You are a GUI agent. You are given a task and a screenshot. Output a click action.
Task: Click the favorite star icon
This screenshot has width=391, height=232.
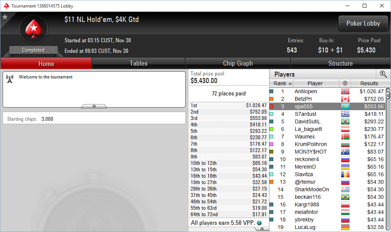pos(5,17)
